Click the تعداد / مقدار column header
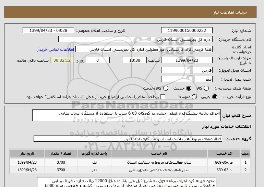The width and height of the screenshot is (264, 187). point(61,153)
